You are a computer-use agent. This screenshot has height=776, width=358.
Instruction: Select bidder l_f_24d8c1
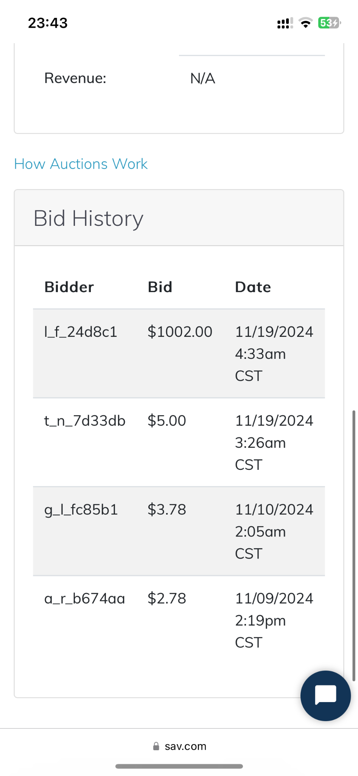81,332
